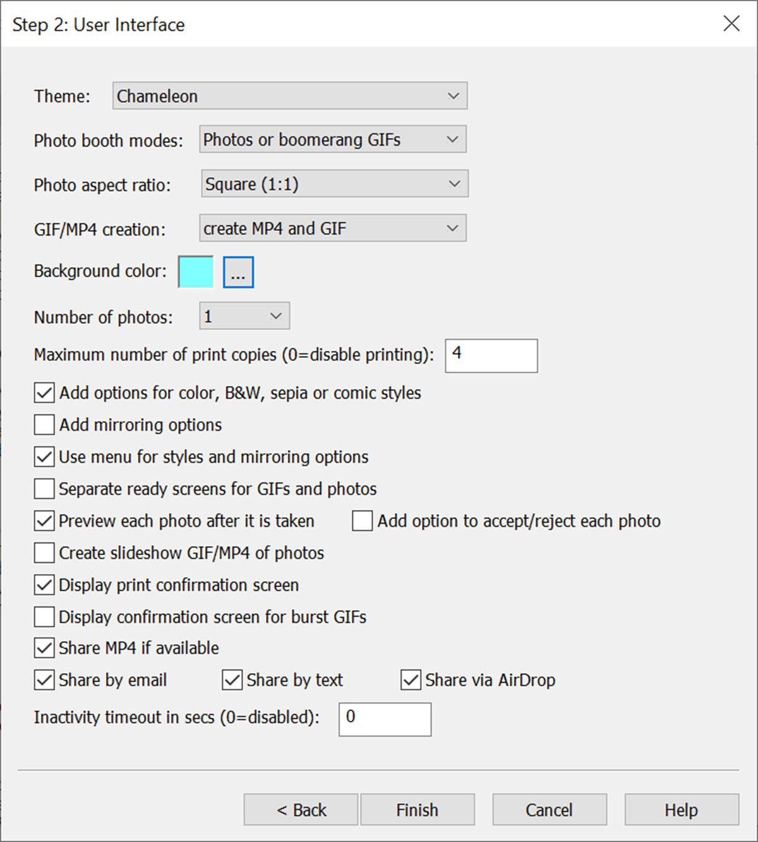Click the maximum print copies input field
This screenshot has height=842, width=758.
click(491, 356)
